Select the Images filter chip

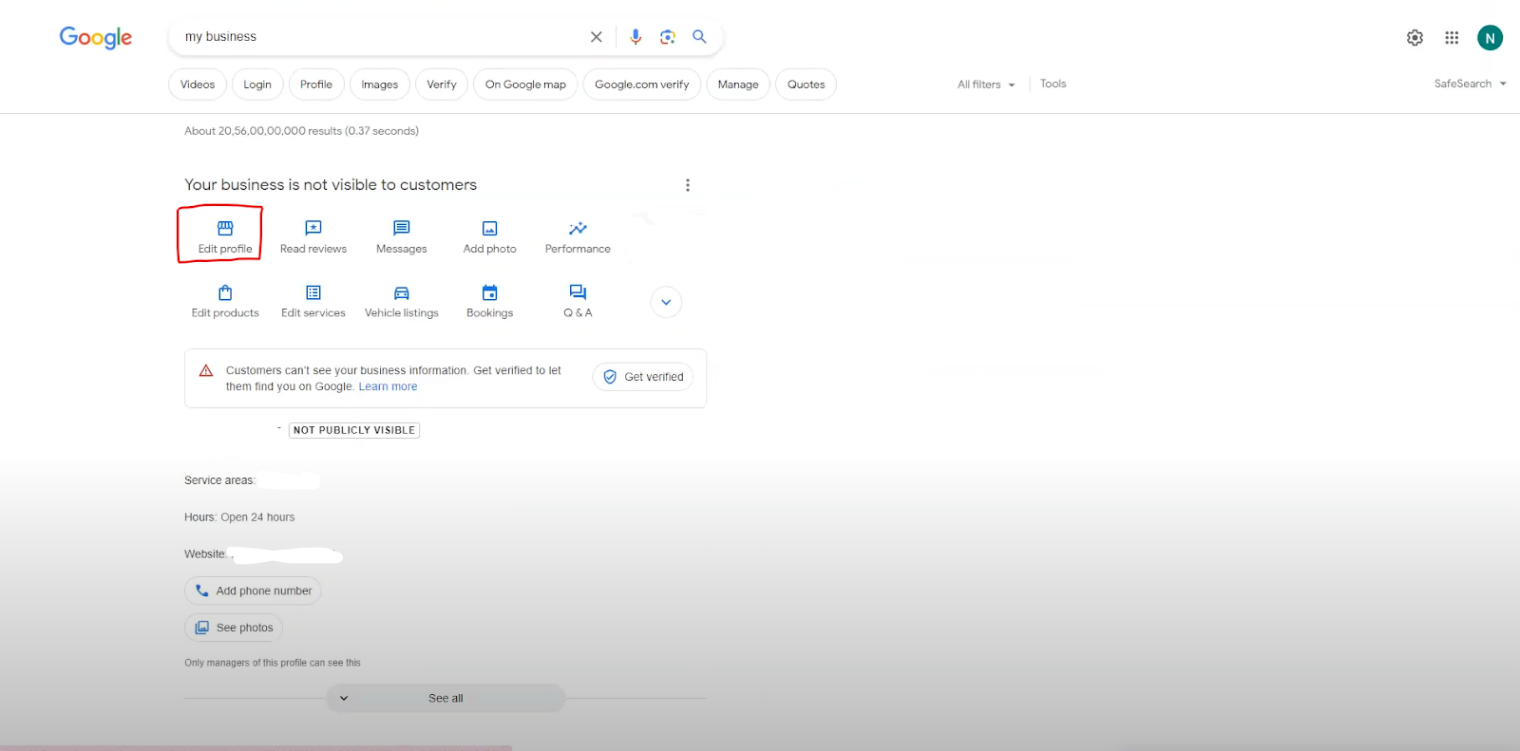point(380,84)
